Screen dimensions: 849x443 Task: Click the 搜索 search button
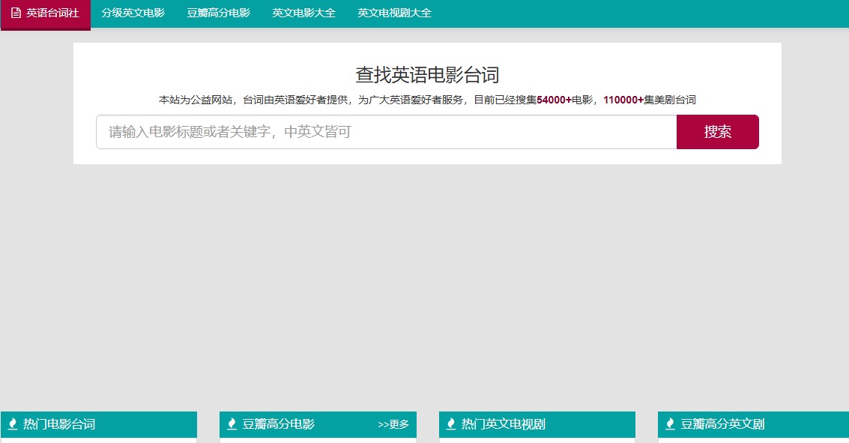click(718, 131)
